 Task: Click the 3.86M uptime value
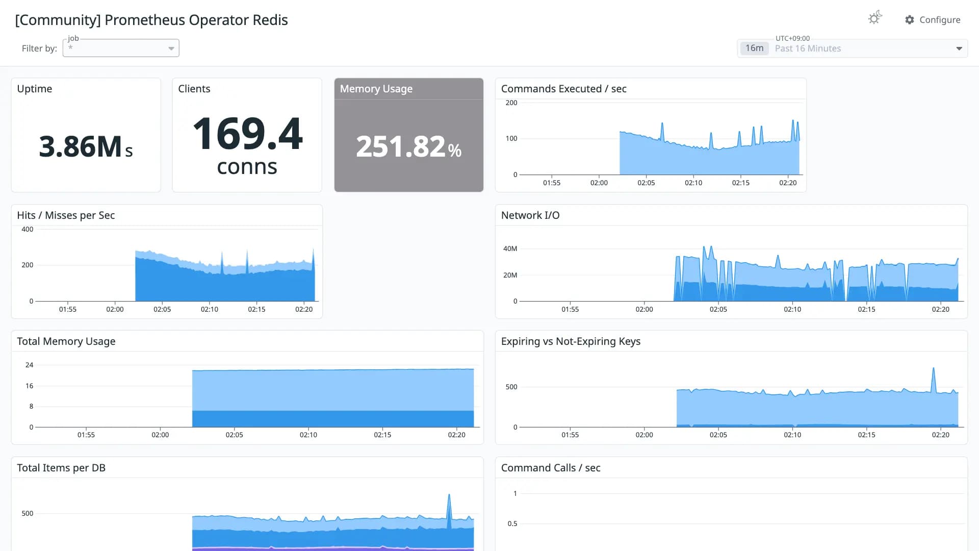86,146
